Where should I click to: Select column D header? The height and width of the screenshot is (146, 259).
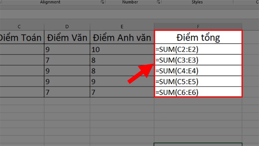tap(67, 27)
